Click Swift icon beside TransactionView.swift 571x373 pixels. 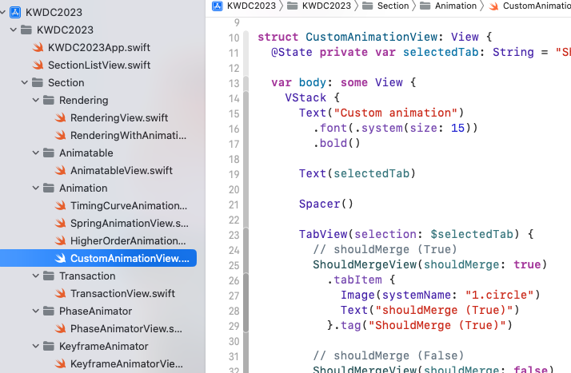(60, 293)
